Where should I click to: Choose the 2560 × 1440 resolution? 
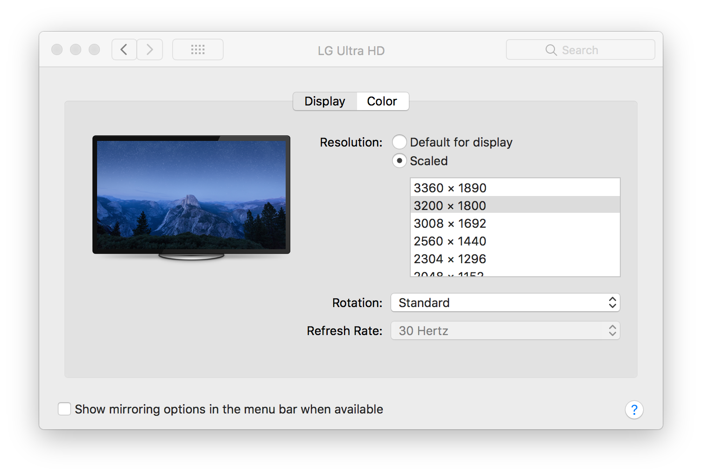click(515, 241)
